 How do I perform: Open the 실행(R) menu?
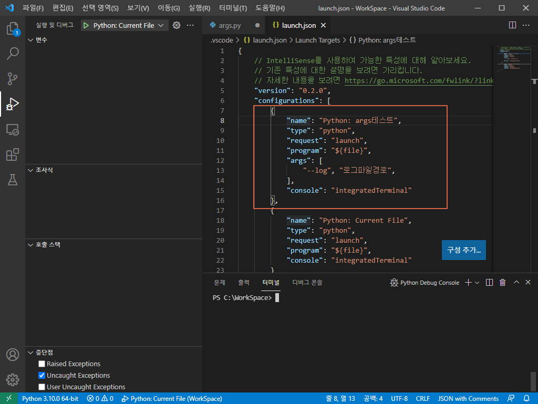coord(199,8)
